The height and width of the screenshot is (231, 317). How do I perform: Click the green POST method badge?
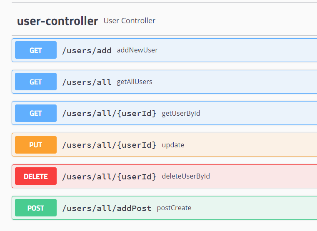(x=36, y=208)
